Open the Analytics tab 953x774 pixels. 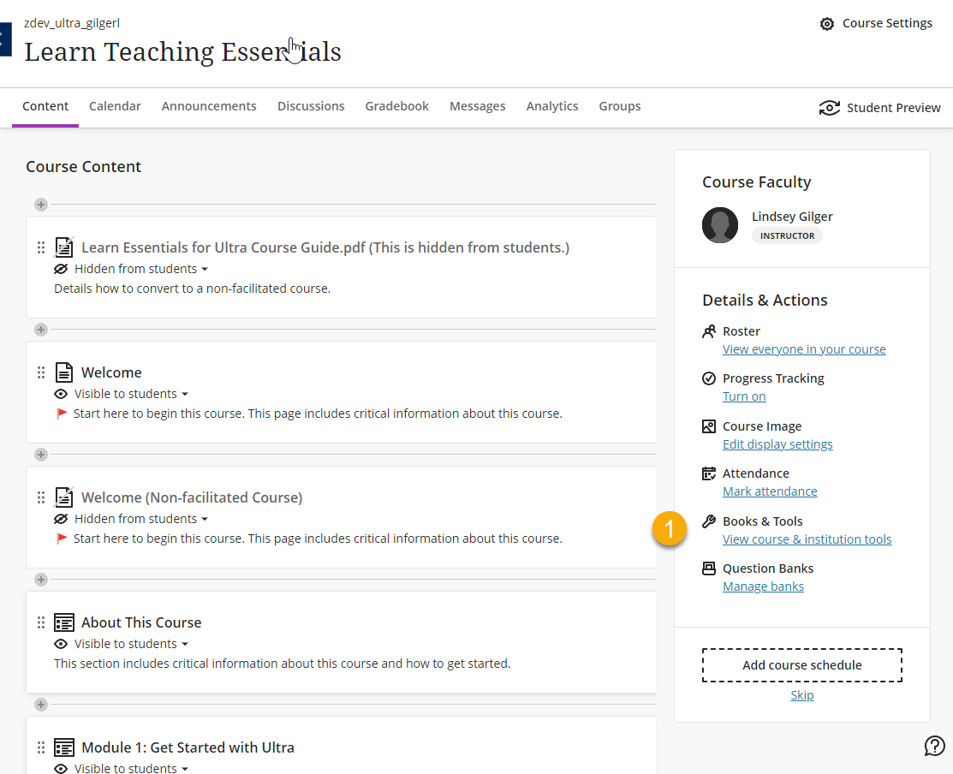[552, 106]
